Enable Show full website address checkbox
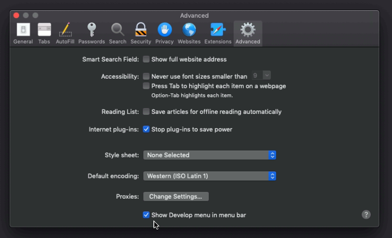 point(146,59)
